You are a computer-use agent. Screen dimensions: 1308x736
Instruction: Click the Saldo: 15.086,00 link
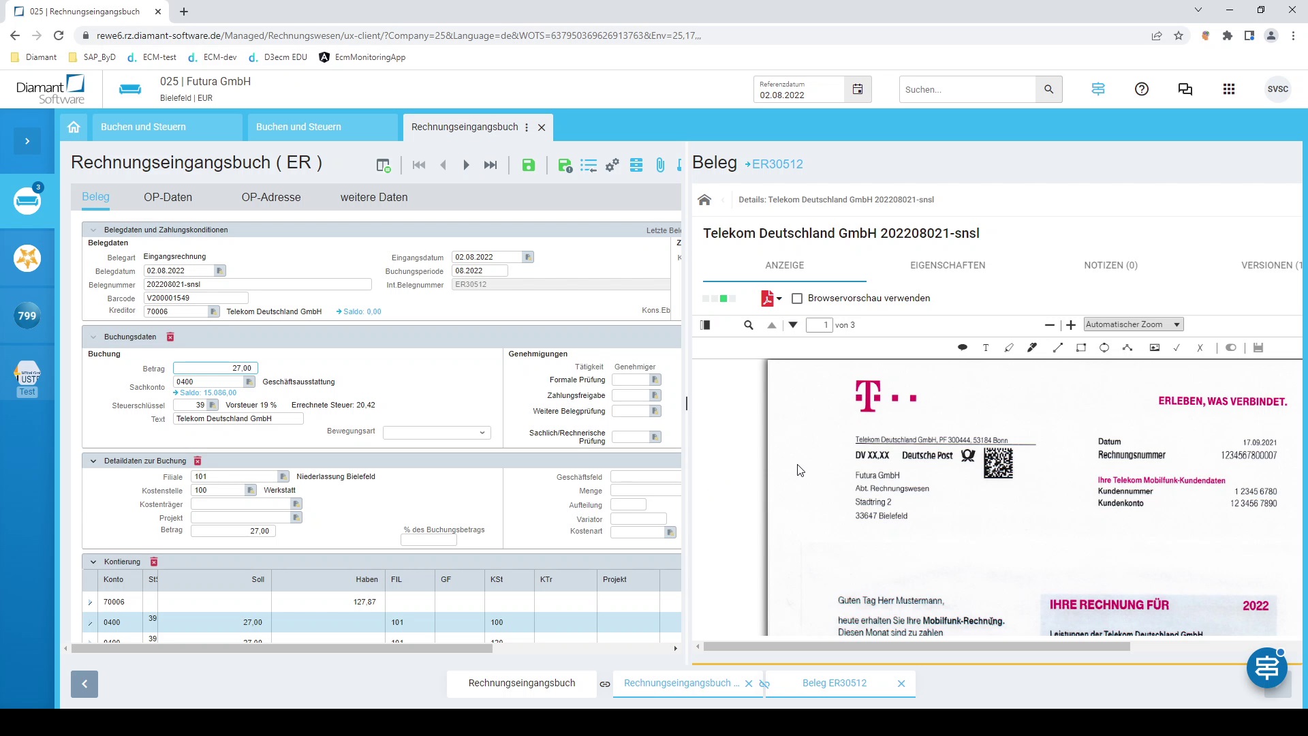click(205, 393)
